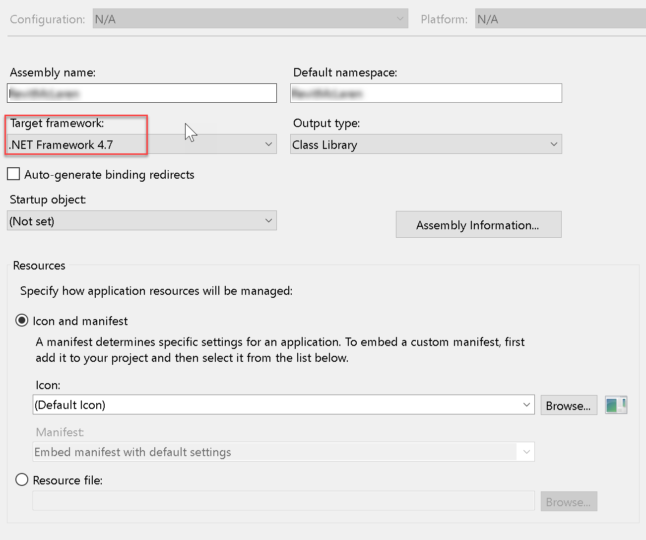This screenshot has height=540, width=646.
Task: Expand the Default Icon combo box
Action: (x=283, y=405)
